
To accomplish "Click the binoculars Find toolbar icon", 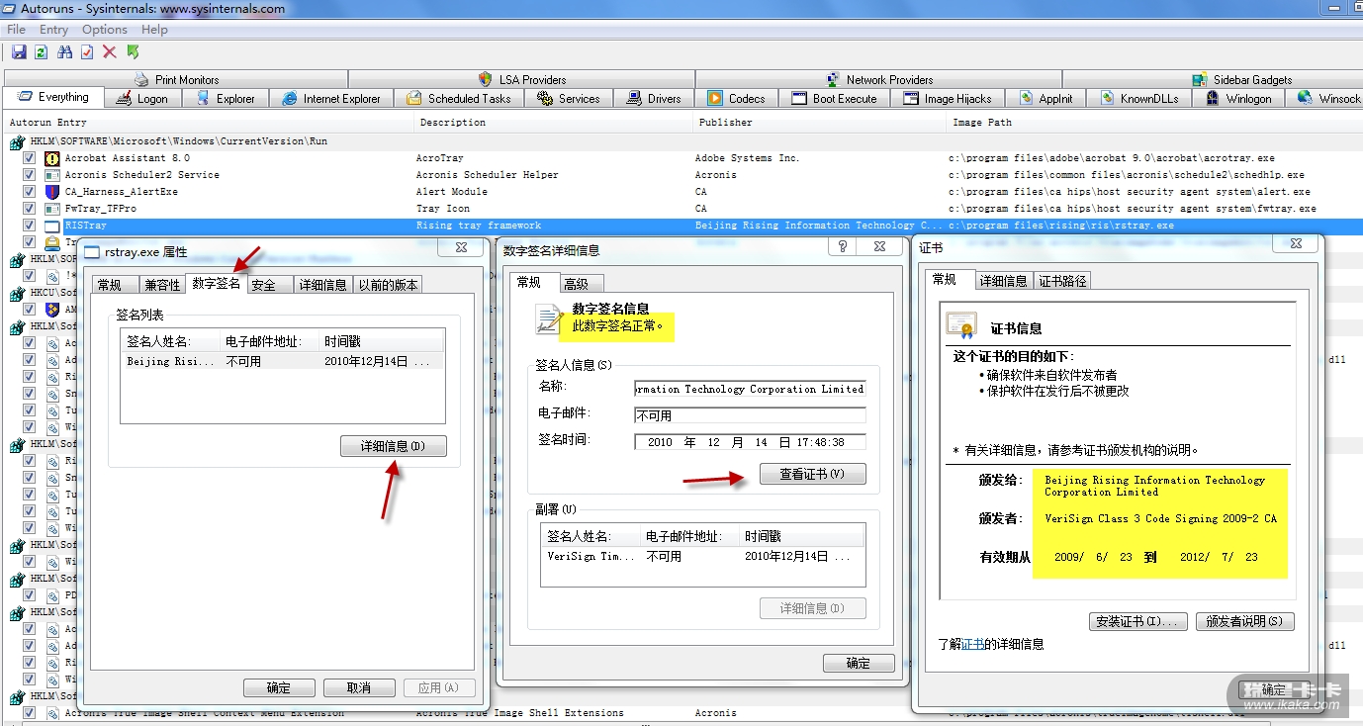I will (x=65, y=52).
